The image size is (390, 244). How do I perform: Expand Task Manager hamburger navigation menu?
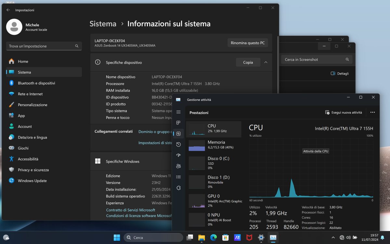178,112
